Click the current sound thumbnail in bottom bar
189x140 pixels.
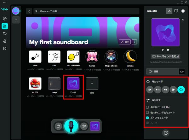95,126
